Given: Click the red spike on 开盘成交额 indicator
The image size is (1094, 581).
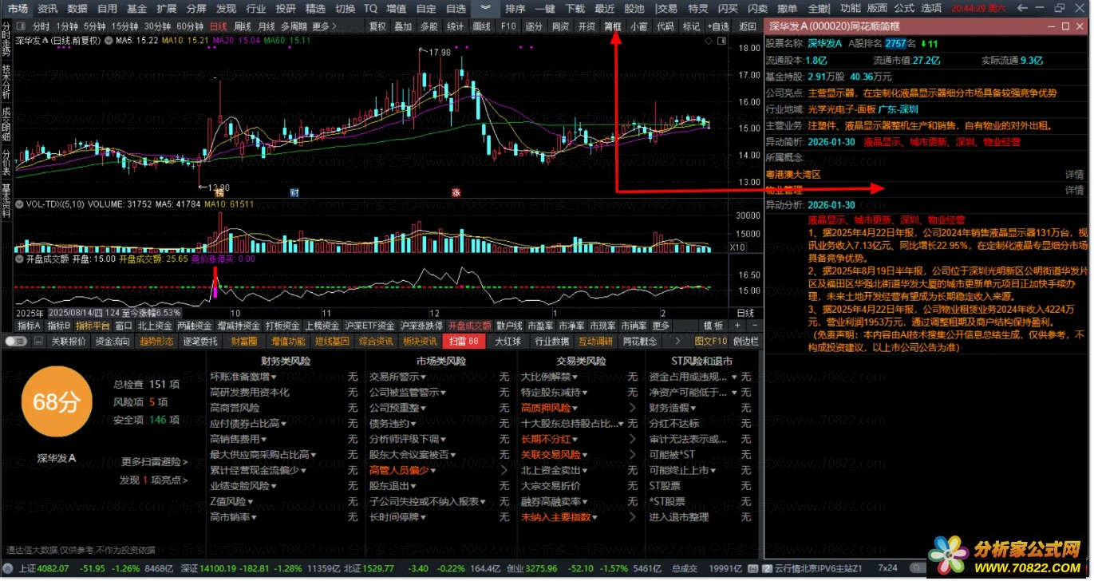Looking at the screenshot, I should [215, 283].
